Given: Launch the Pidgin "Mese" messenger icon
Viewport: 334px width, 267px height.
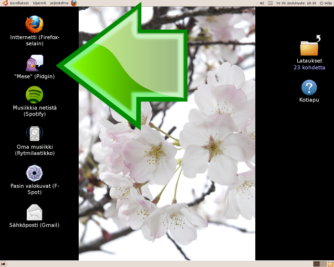Looking at the screenshot, I should pyautogui.click(x=34, y=63).
